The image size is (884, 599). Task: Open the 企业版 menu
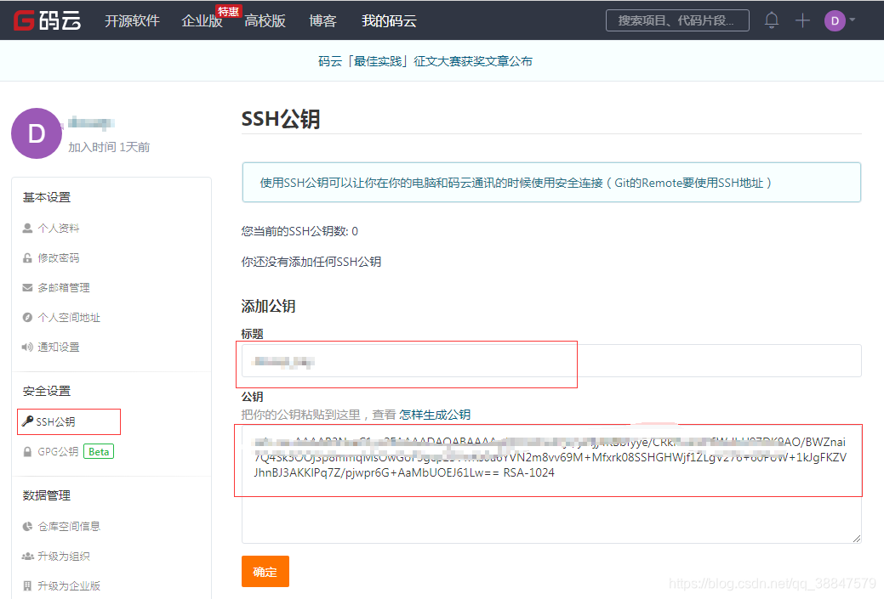point(202,21)
